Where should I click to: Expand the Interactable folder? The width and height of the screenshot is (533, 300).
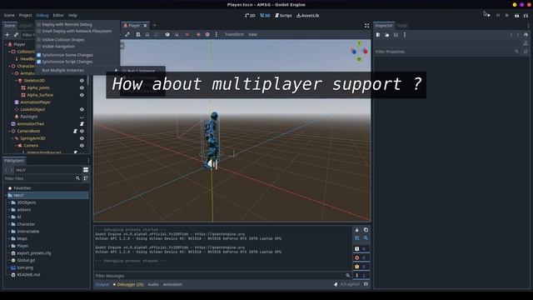(x=9, y=232)
